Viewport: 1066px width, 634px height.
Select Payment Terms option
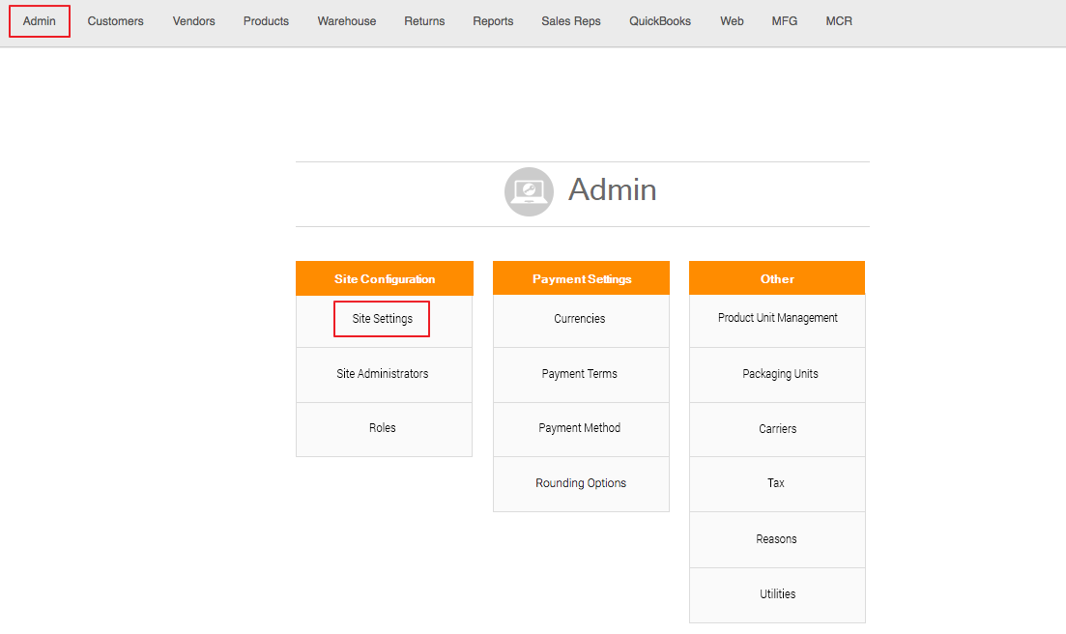[x=580, y=374]
